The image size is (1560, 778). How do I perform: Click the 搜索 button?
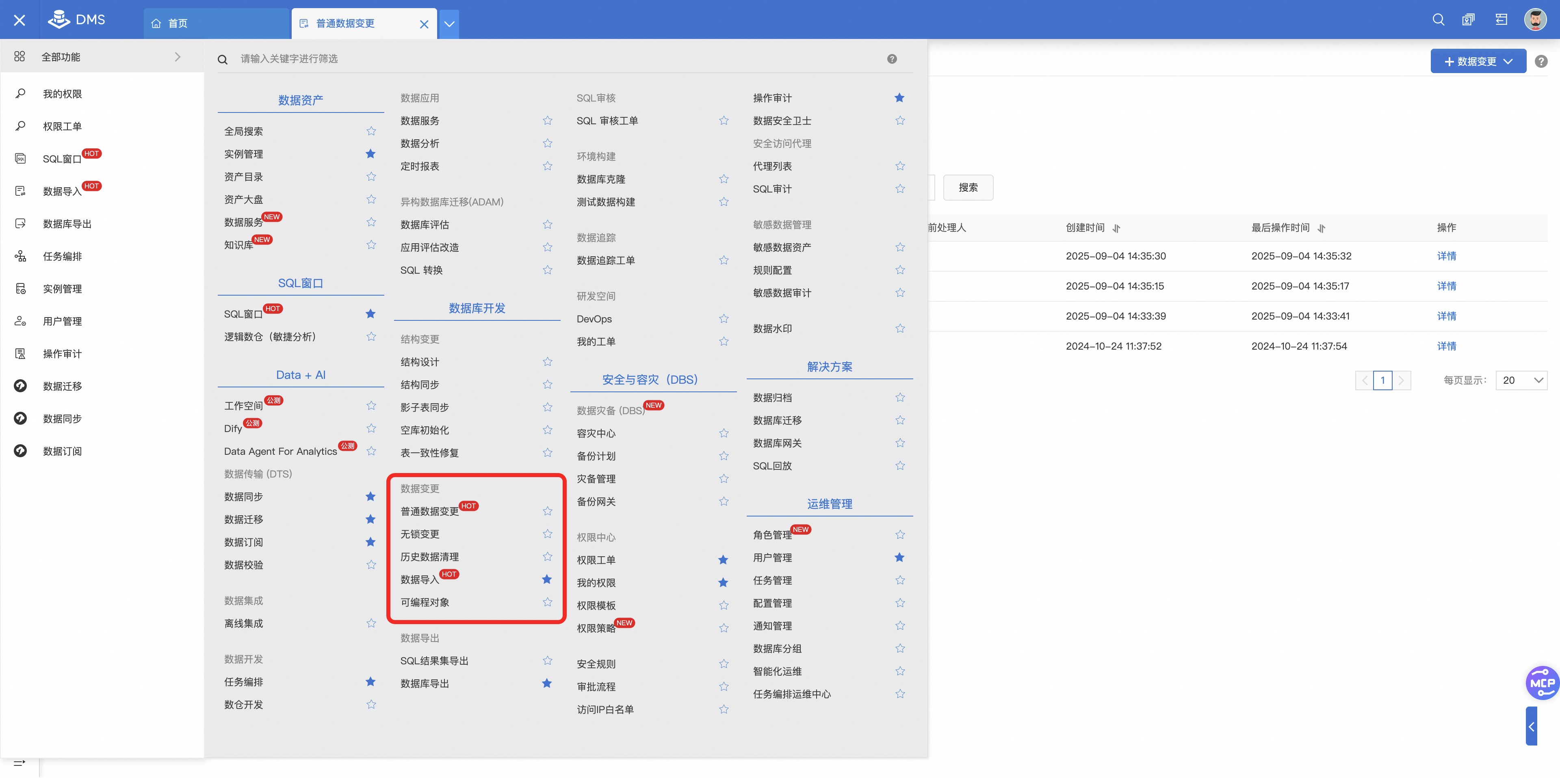[968, 188]
